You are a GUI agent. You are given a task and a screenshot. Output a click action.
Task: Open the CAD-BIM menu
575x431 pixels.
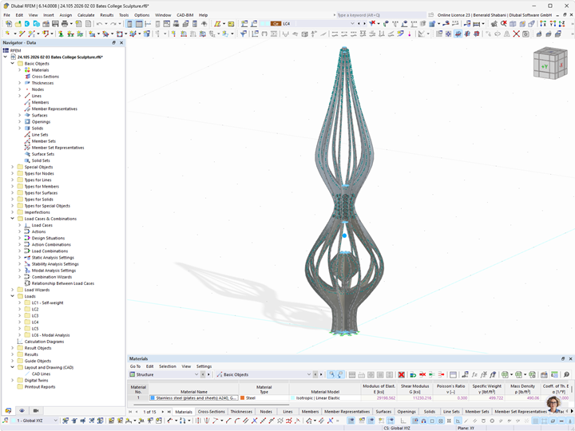(184, 15)
